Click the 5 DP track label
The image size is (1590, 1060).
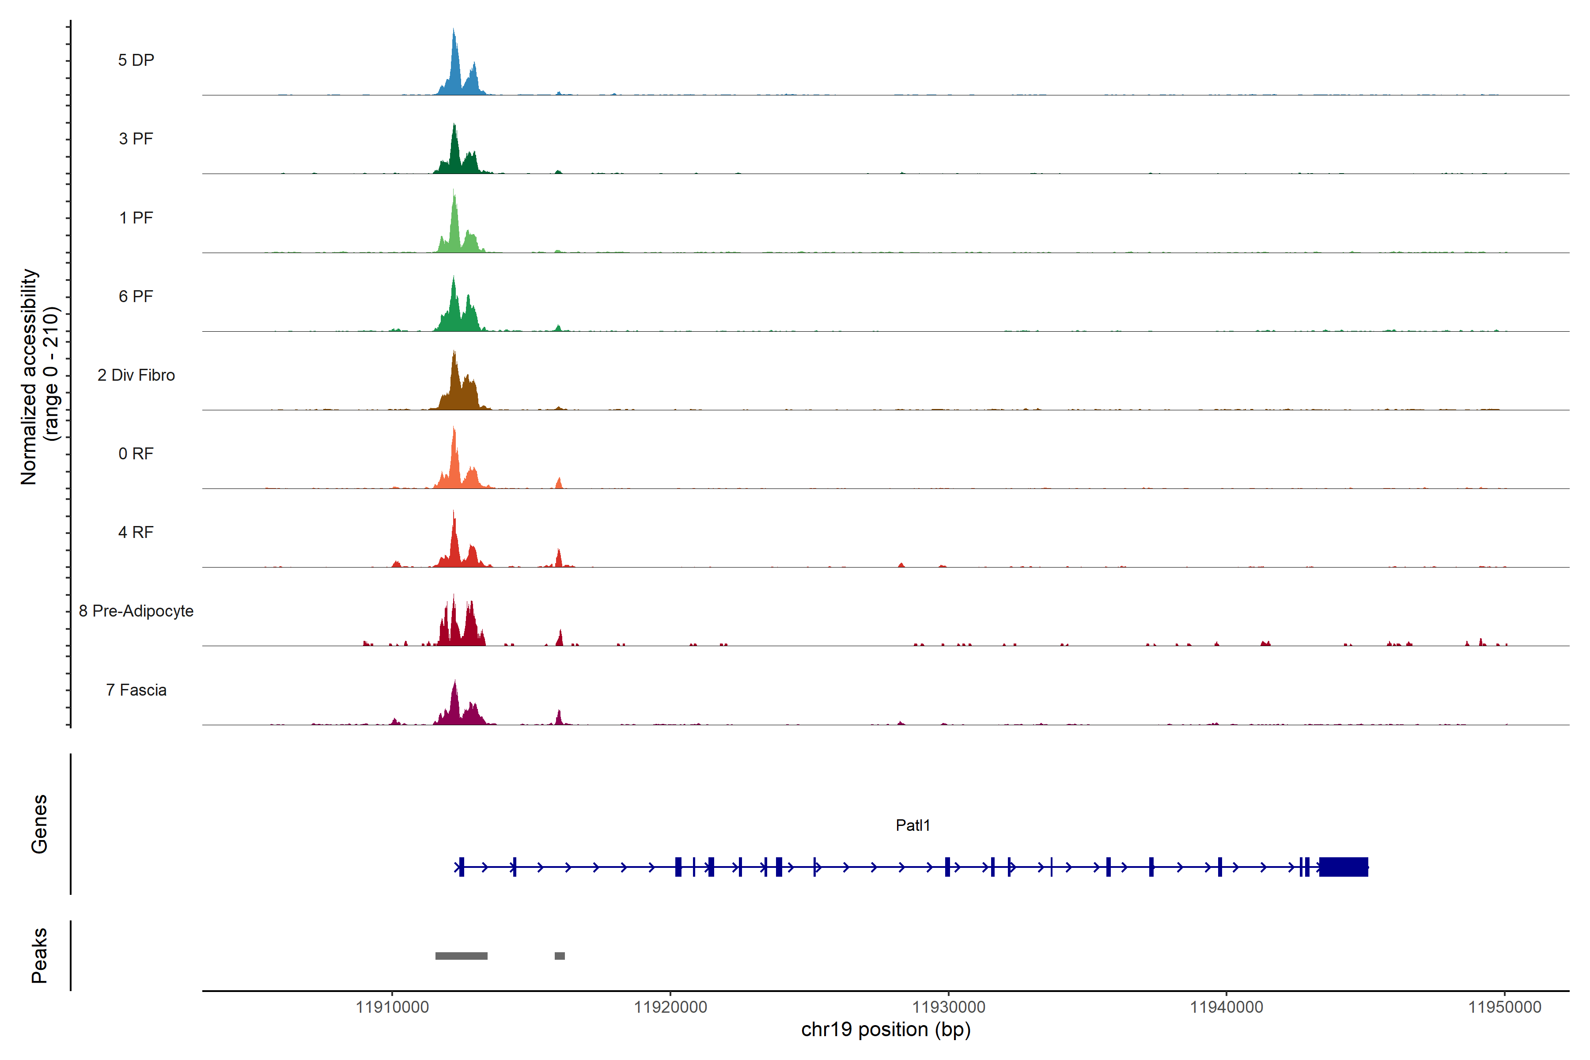(136, 60)
